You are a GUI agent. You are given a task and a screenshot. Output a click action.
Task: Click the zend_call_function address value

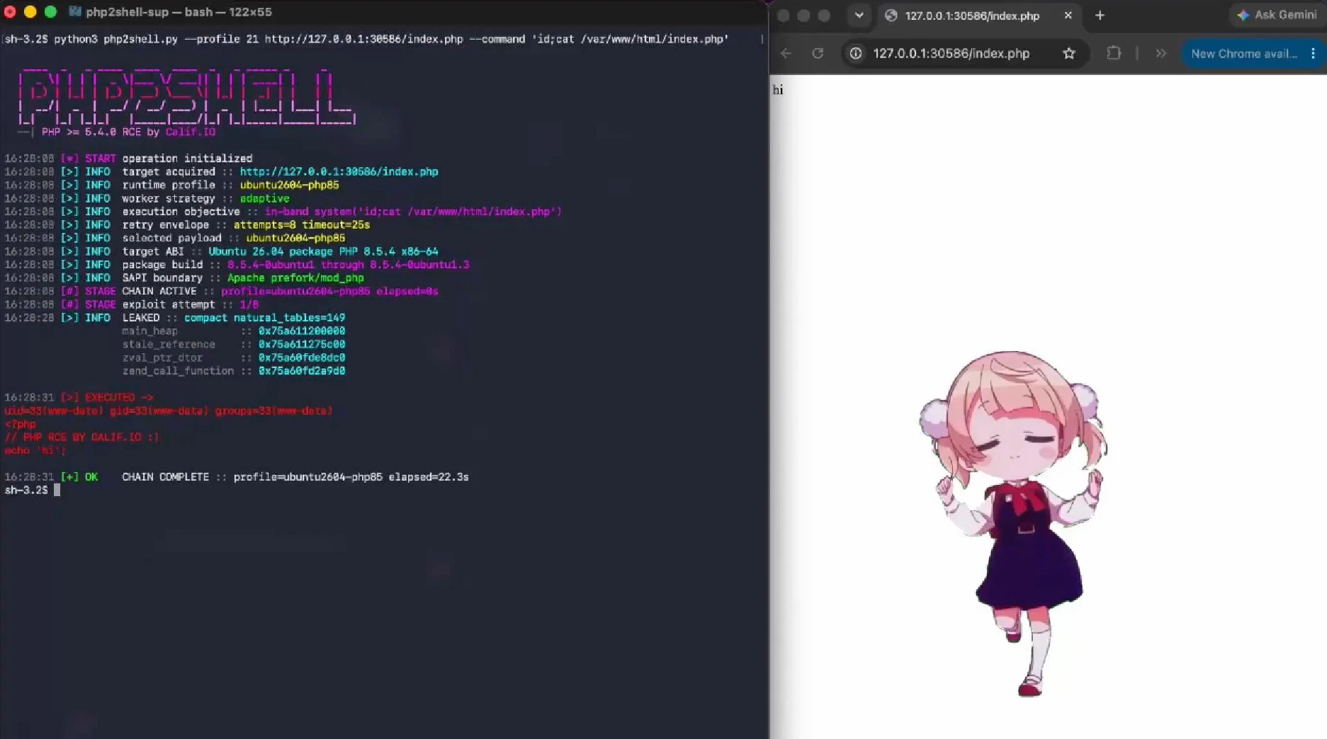point(302,371)
